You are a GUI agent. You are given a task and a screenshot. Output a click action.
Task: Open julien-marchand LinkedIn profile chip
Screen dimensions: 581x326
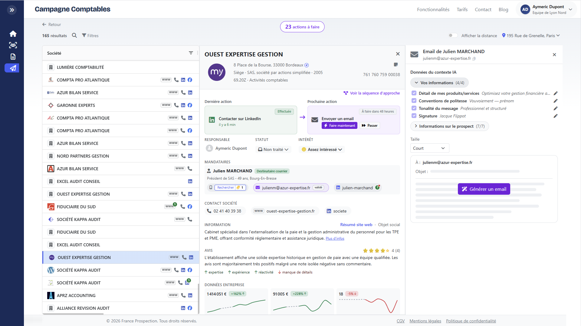(357, 188)
